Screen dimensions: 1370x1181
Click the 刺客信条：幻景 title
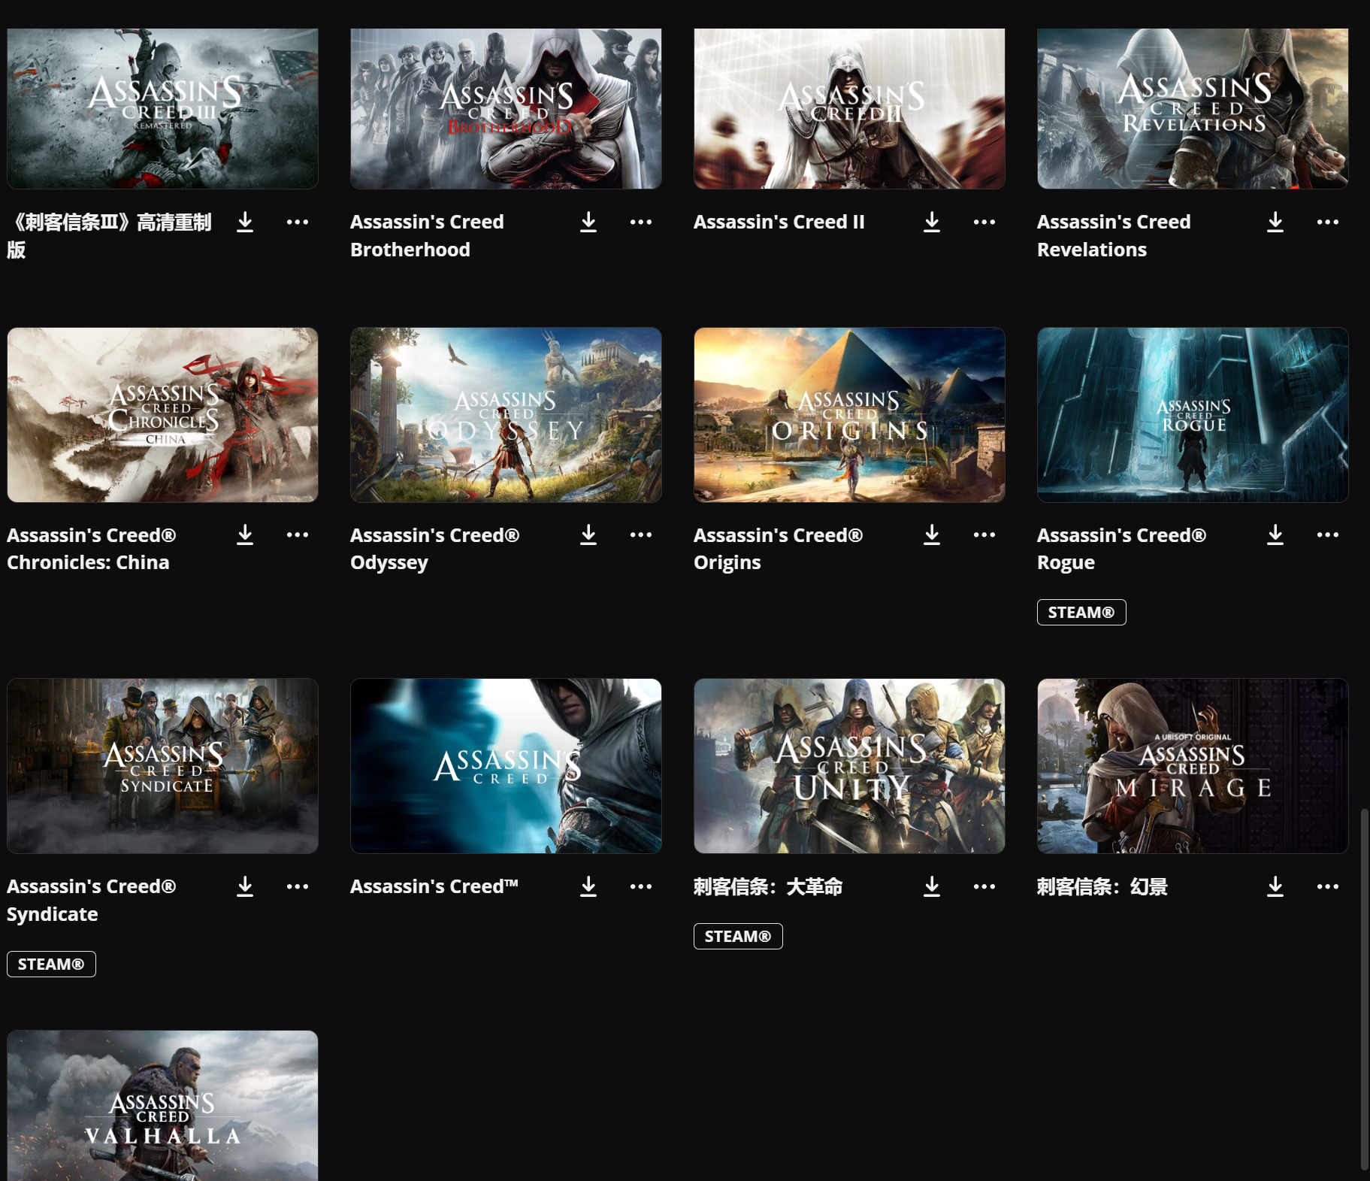point(1102,886)
